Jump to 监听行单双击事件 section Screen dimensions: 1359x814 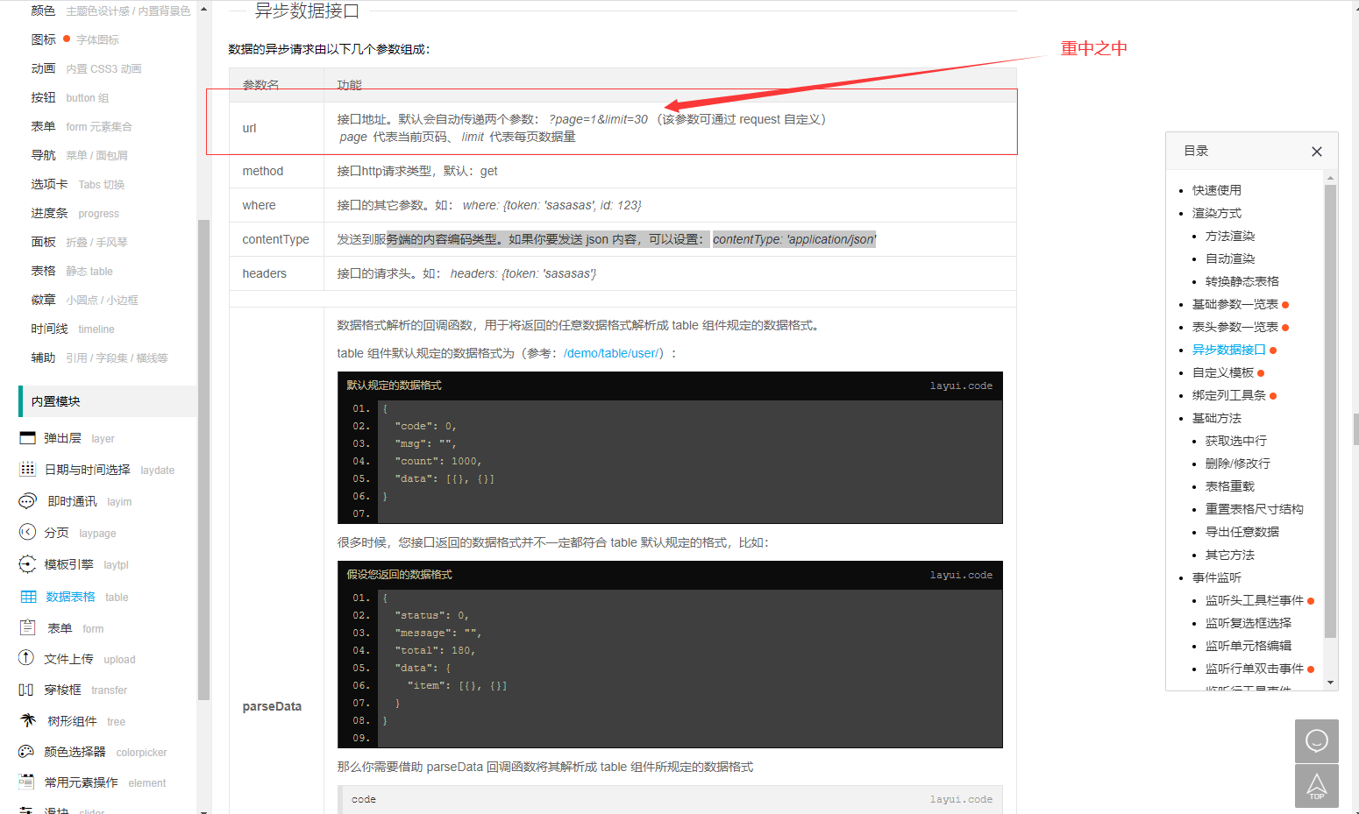click(1254, 669)
